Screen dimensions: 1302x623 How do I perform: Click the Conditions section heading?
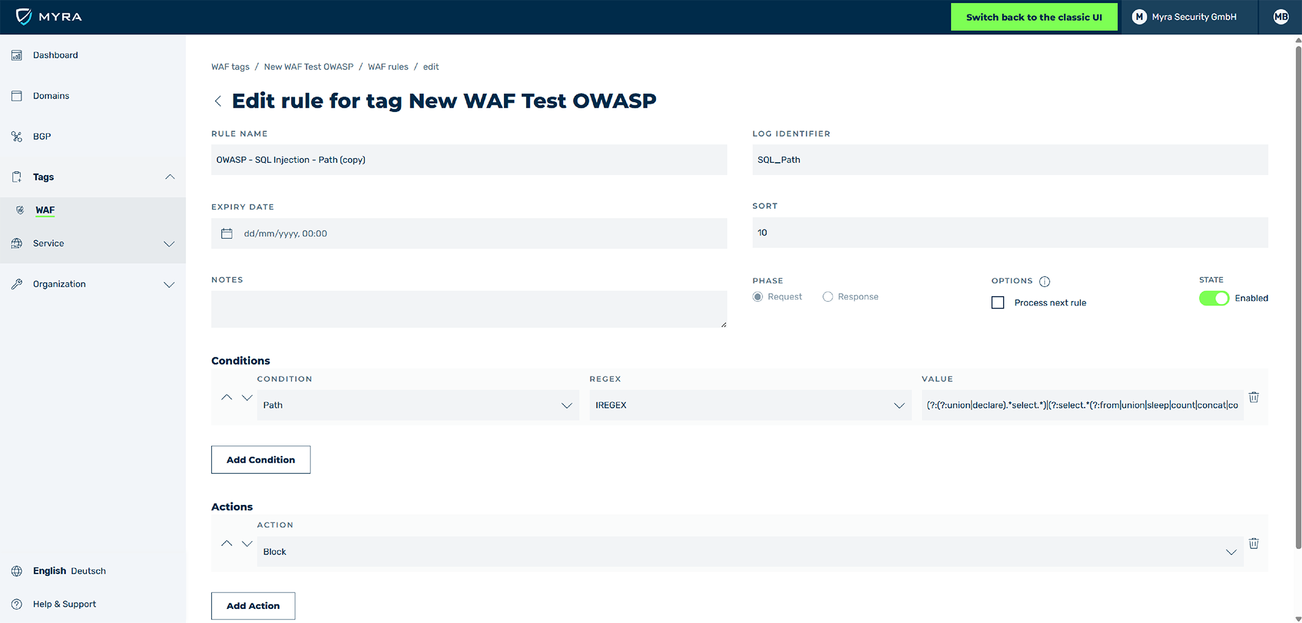pyautogui.click(x=241, y=360)
